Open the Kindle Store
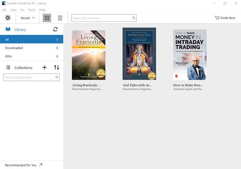 (225, 18)
